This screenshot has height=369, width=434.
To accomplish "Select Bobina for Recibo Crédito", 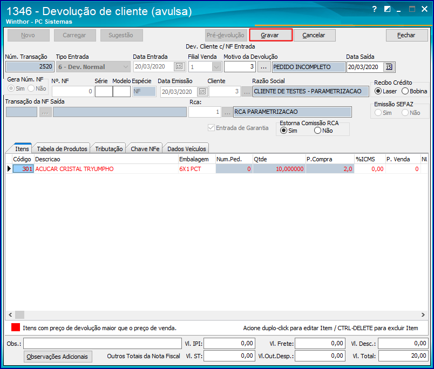I will tap(405, 91).
